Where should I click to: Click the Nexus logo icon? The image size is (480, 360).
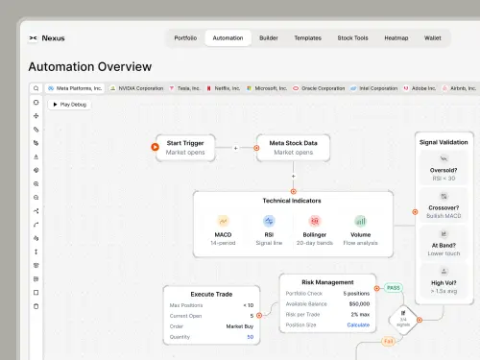(x=33, y=38)
